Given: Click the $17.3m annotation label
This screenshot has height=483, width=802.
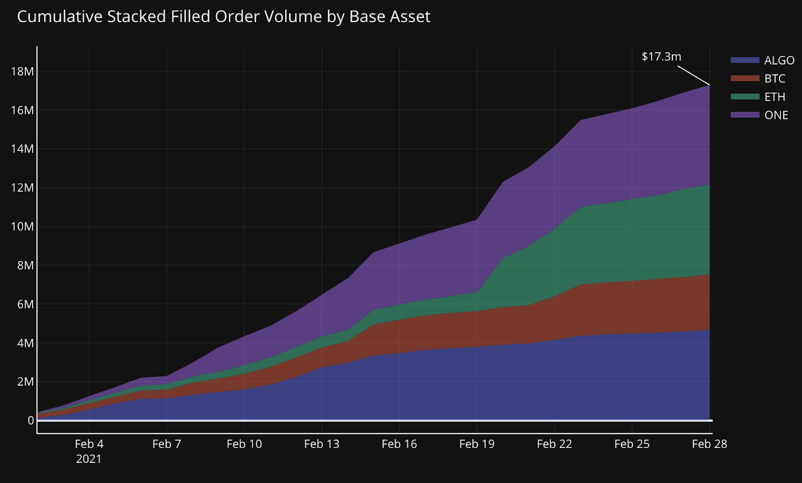Looking at the screenshot, I should tap(661, 57).
